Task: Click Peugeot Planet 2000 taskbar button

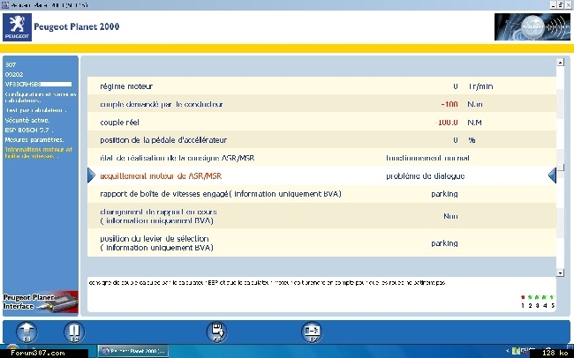Action: point(133,351)
